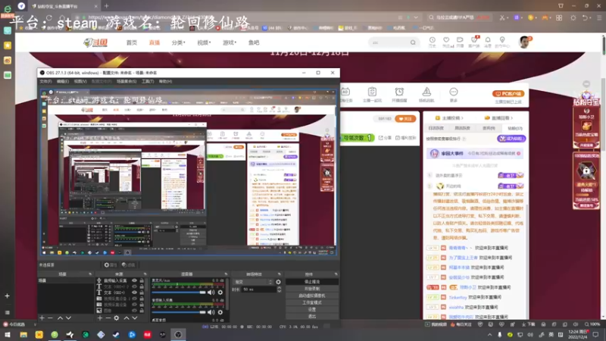606x341 pixels.
Task: Remove the selected scene in the OBS Scenes panel
Action: 50,318
